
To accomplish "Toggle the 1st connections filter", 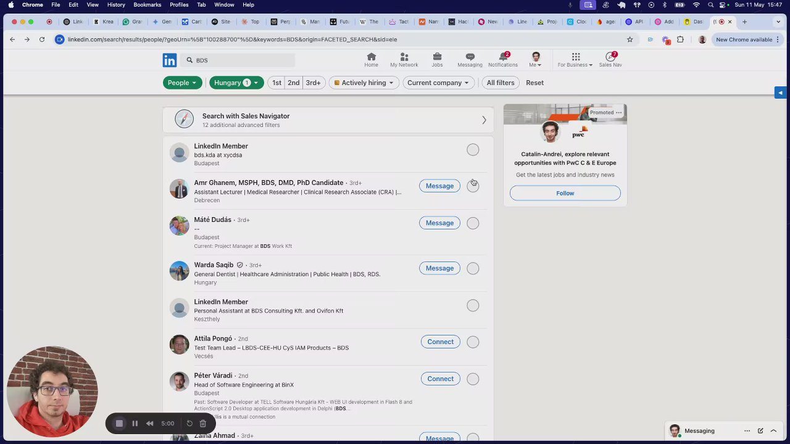I will [276, 83].
